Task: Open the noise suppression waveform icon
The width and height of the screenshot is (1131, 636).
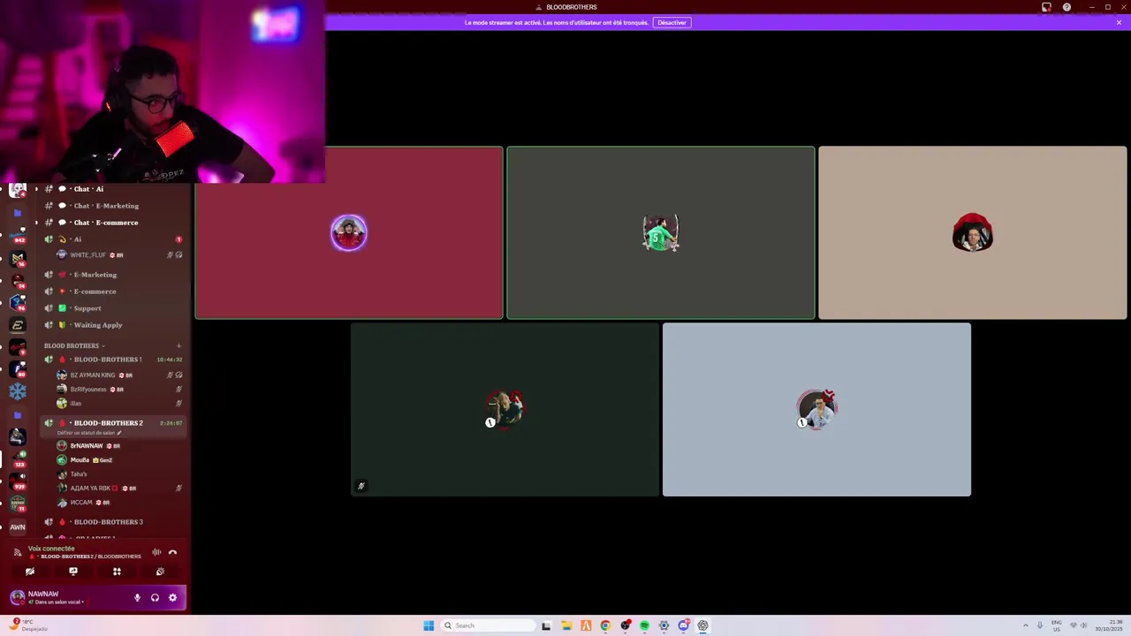Action: tap(156, 552)
